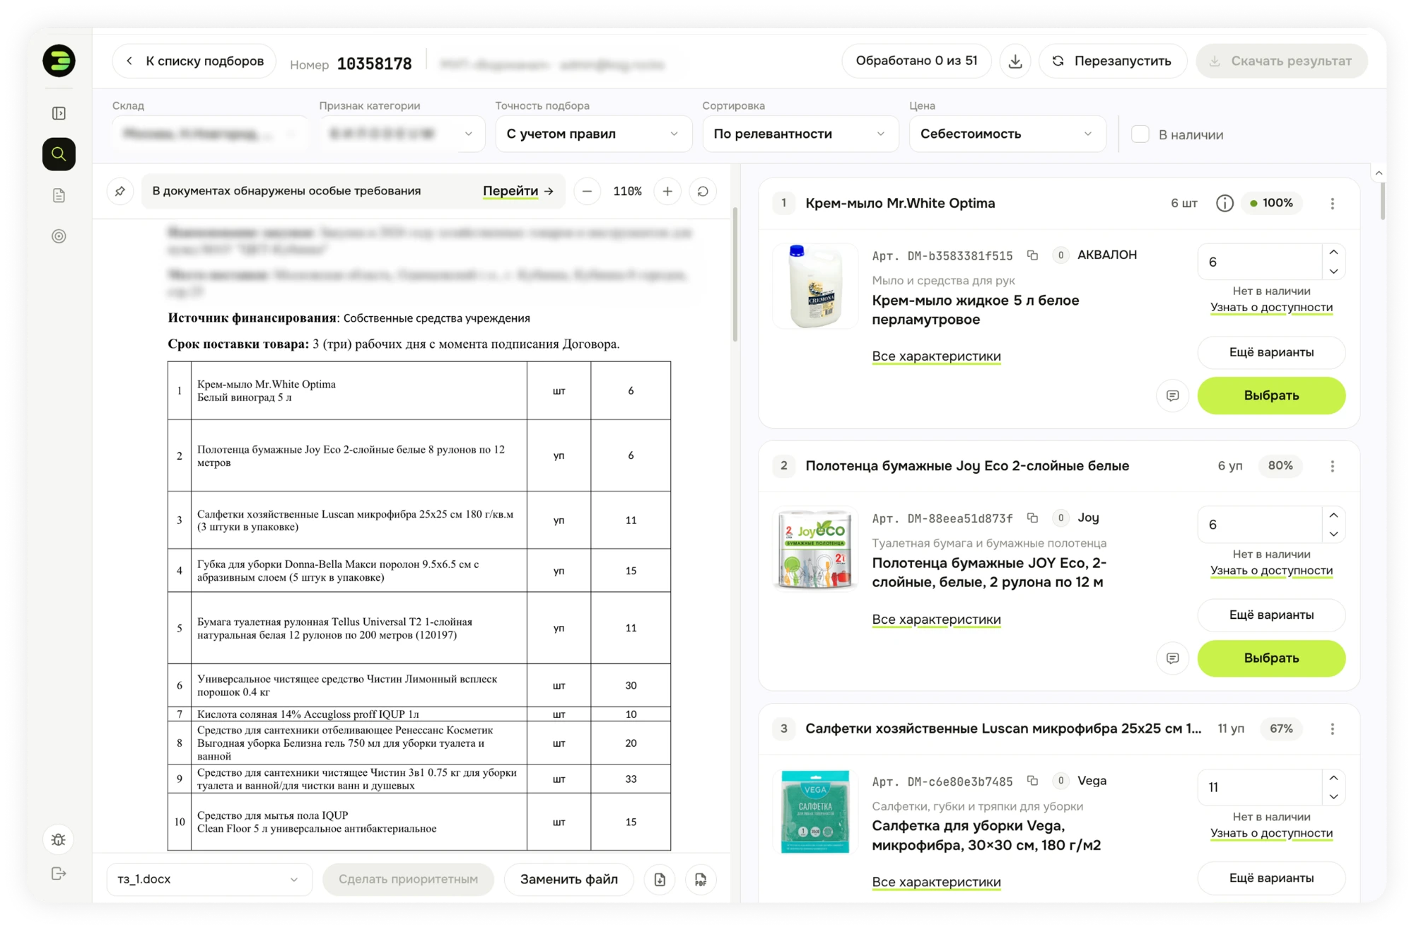Screen dimensions: 1414x930
Task: Enable the 'В наличии' checkbox
Action: pos(1140,134)
